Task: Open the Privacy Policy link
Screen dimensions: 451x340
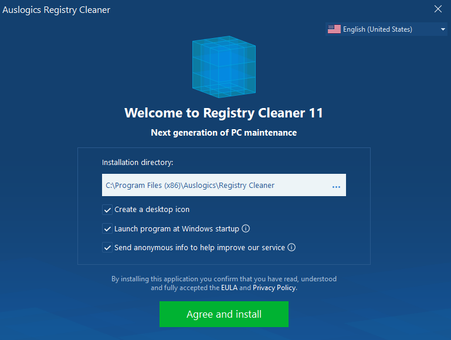Action: (x=274, y=288)
